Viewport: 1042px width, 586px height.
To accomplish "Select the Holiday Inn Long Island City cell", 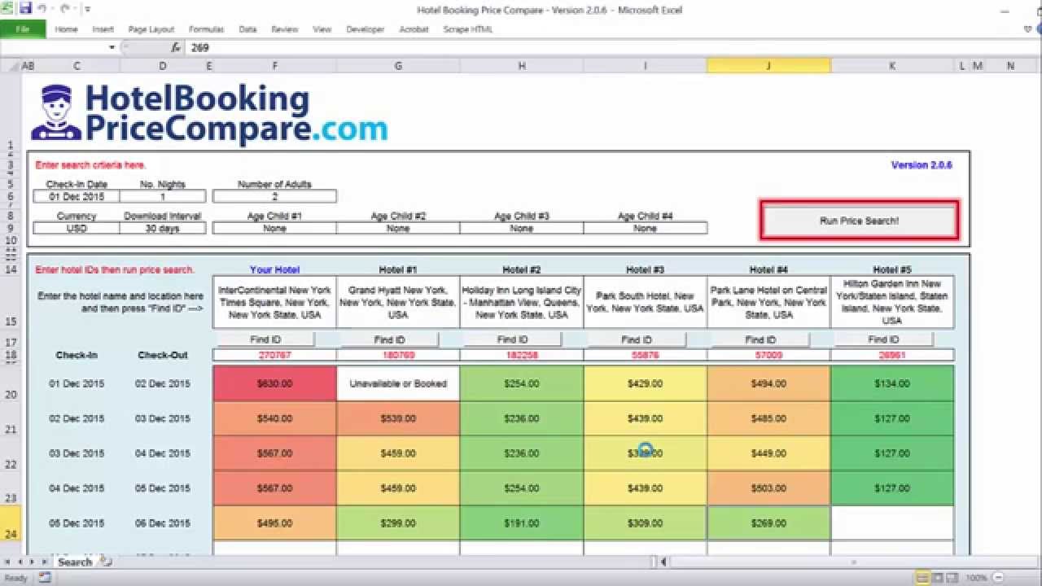I will coord(522,302).
